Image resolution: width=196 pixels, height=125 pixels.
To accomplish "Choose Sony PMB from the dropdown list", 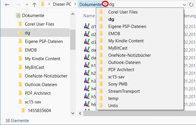I will [x=118, y=84].
